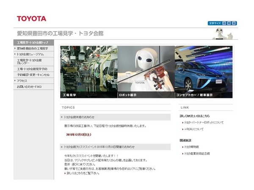Follow the トヨタ・パートナーロボットについて link

pyautogui.click(x=204, y=122)
